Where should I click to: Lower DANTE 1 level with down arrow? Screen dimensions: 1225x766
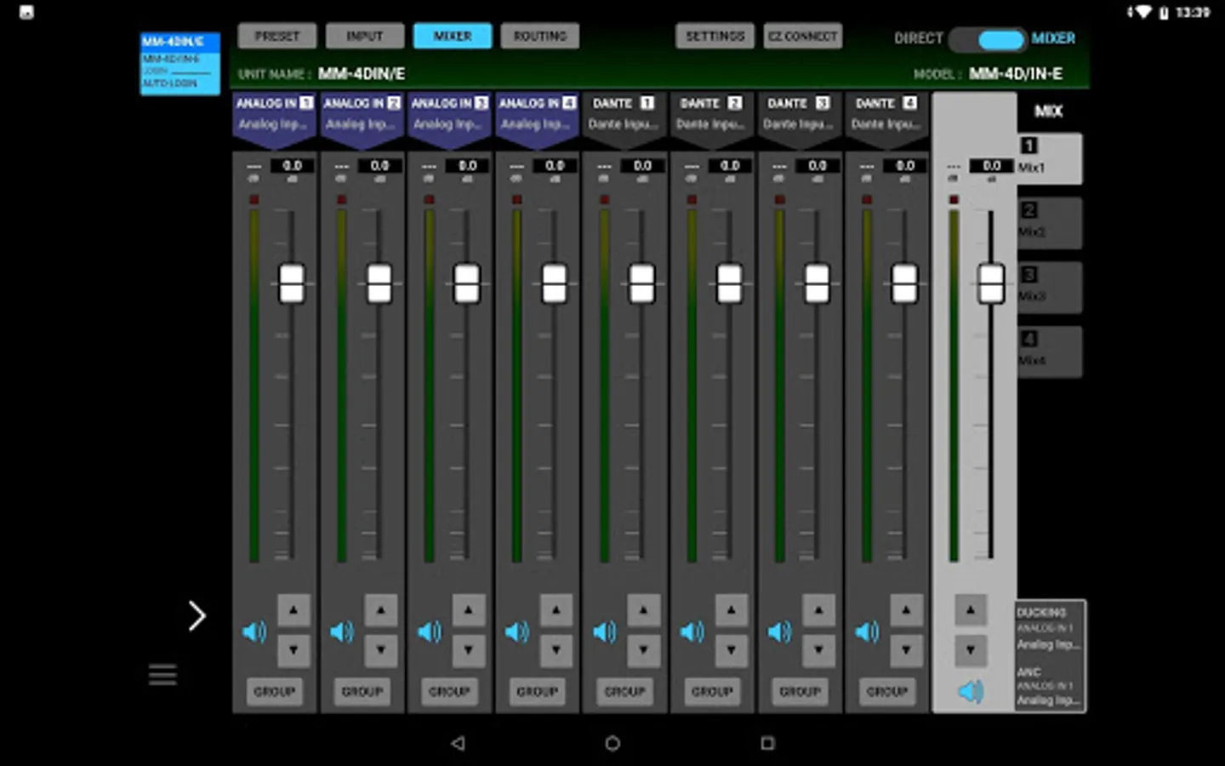pyautogui.click(x=644, y=650)
